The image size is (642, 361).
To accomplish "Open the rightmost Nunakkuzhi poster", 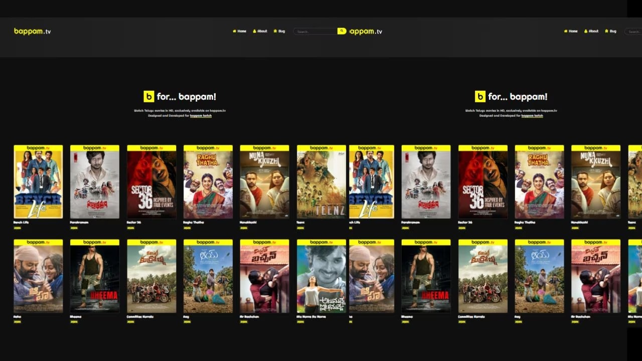I will [x=596, y=182].
